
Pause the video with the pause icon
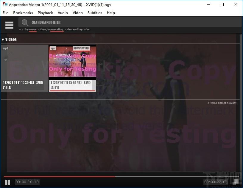pos(8,182)
